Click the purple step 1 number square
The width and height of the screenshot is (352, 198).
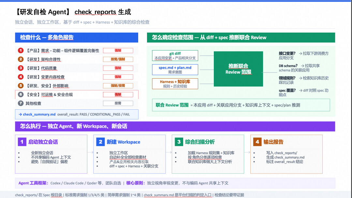22,142
